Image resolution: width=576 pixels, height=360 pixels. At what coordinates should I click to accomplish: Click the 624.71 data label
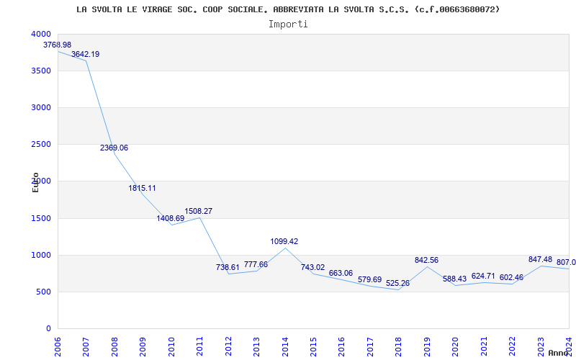(483, 276)
